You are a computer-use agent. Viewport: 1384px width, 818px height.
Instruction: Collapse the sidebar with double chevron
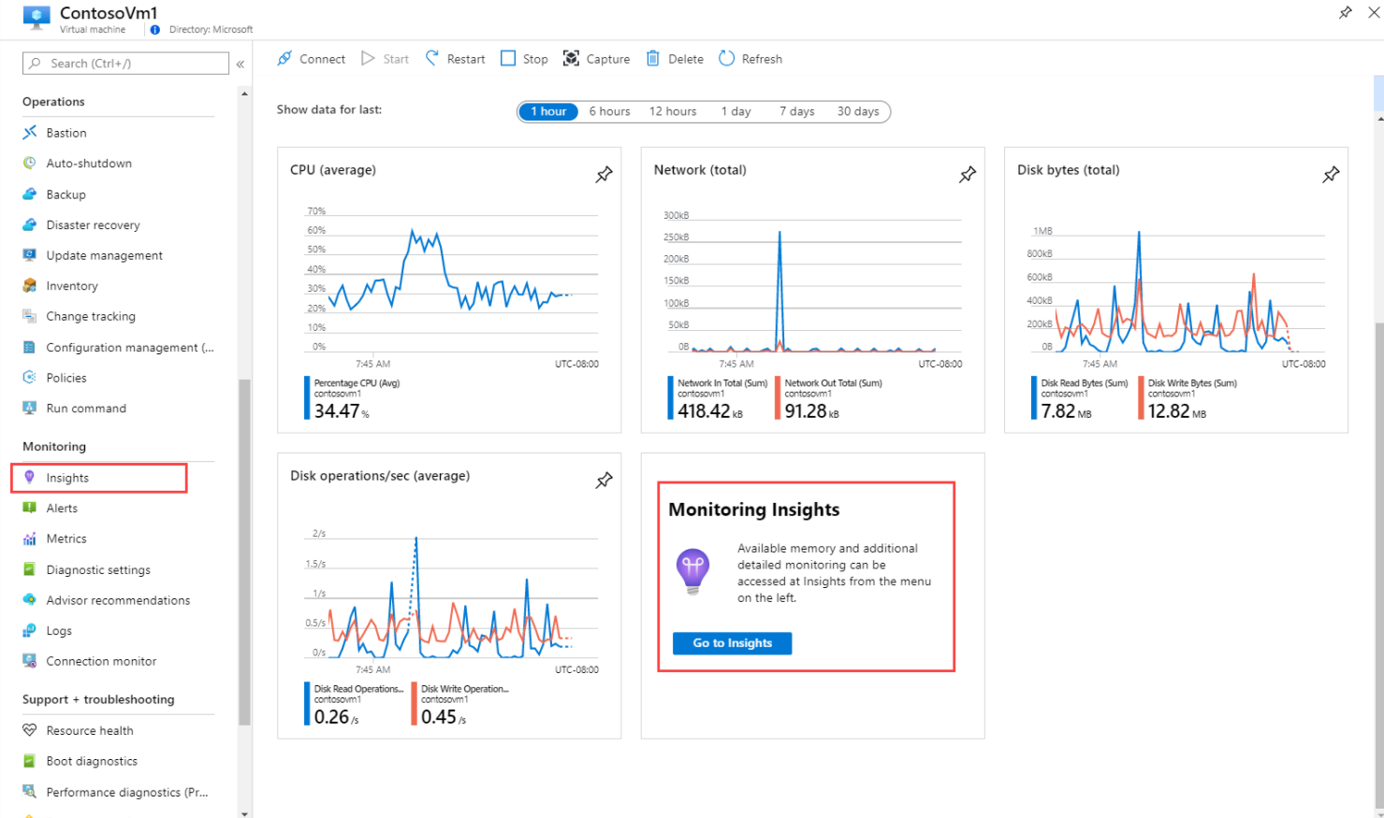240,64
